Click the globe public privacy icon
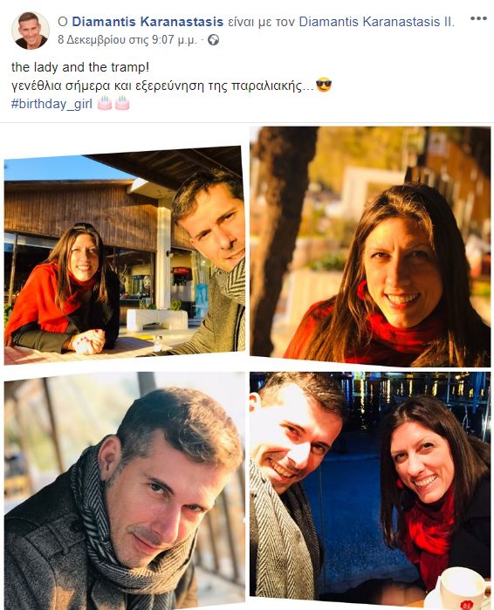Viewport: 494px width, 610px height. [213, 39]
